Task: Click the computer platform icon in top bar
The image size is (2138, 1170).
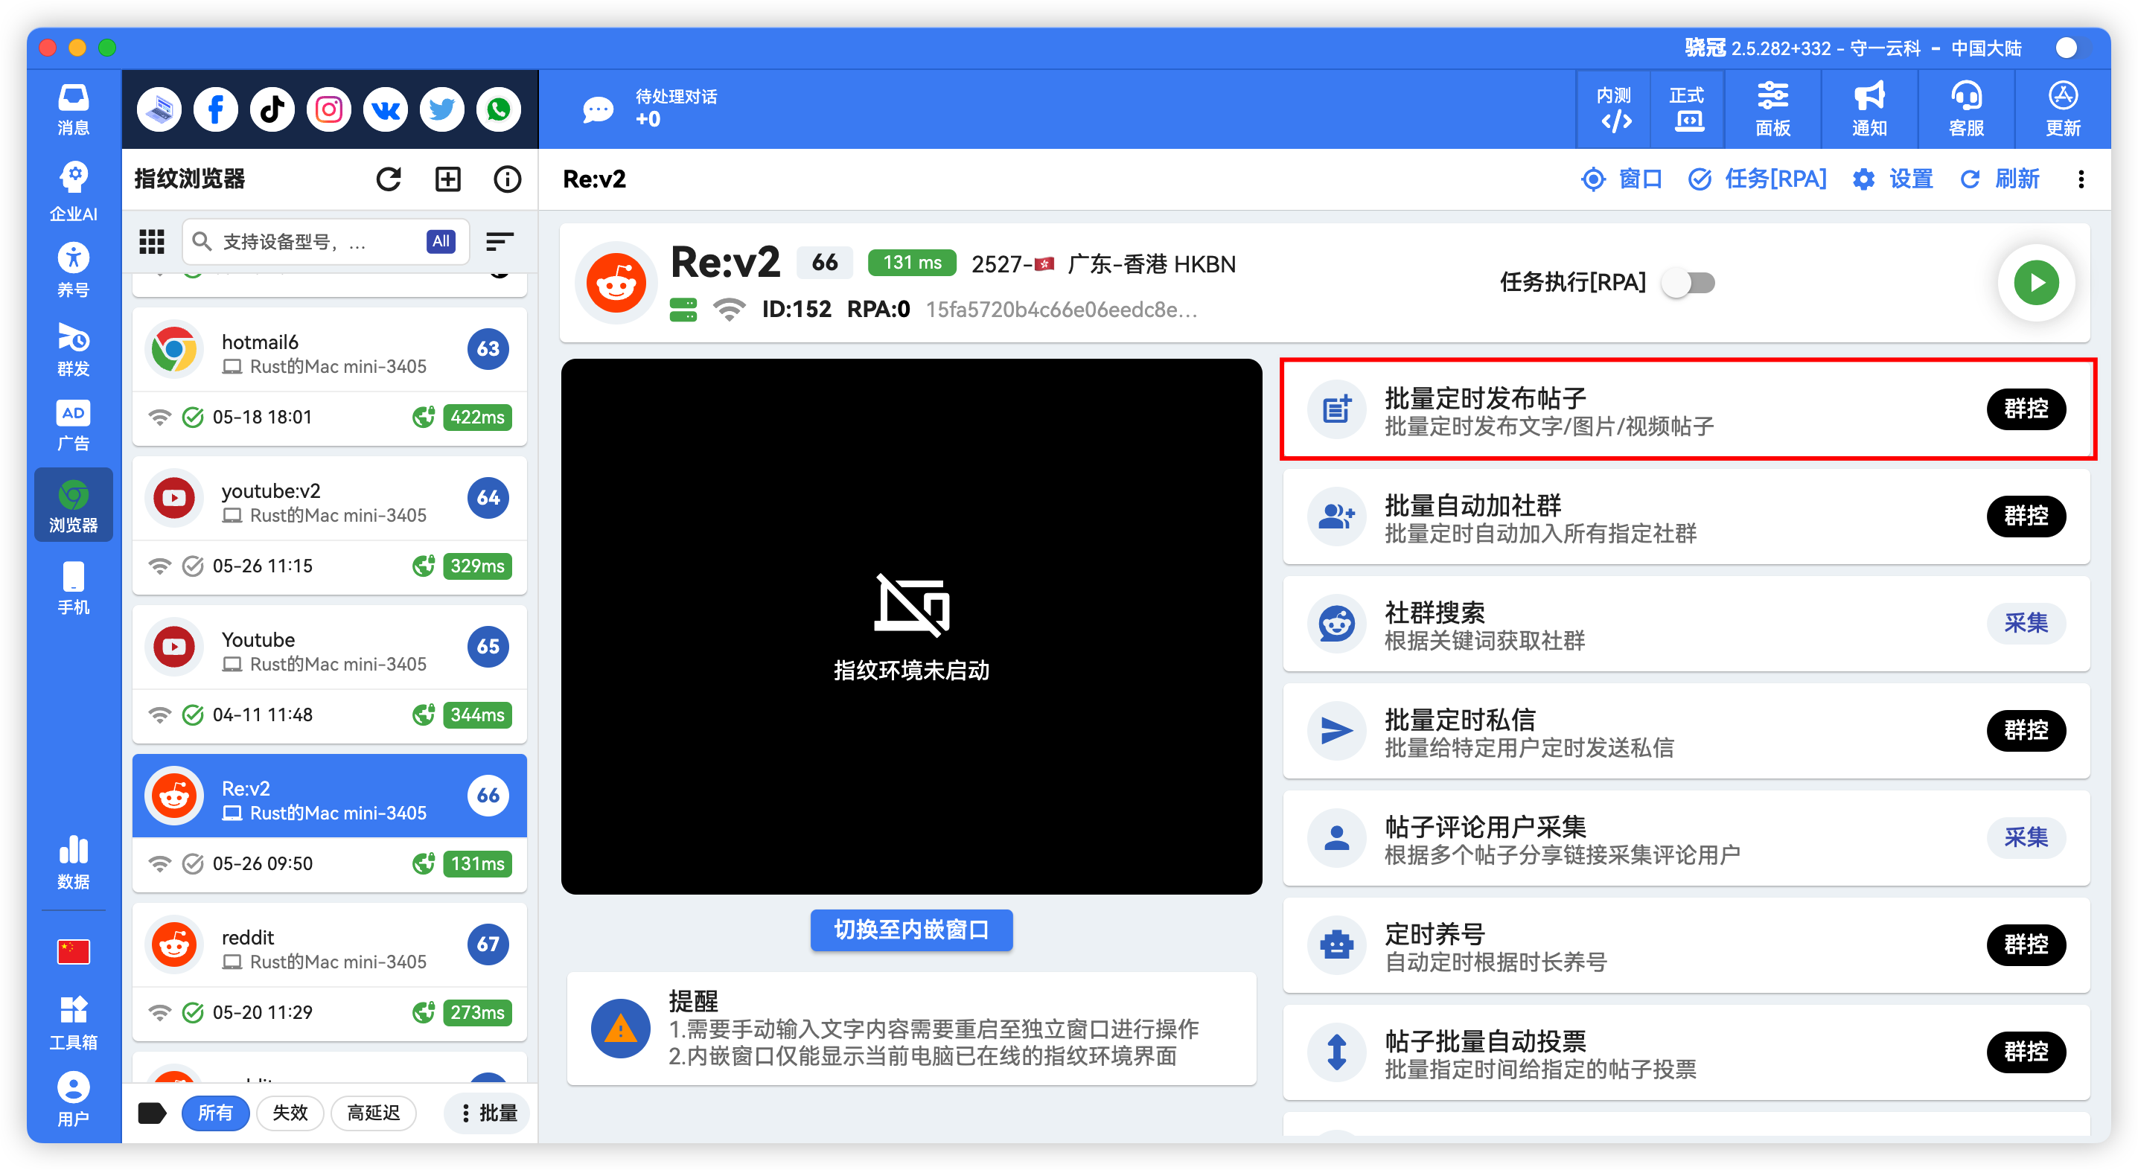Action: (159, 109)
